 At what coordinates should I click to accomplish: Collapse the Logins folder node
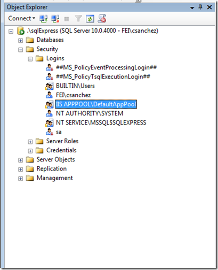point(30,59)
